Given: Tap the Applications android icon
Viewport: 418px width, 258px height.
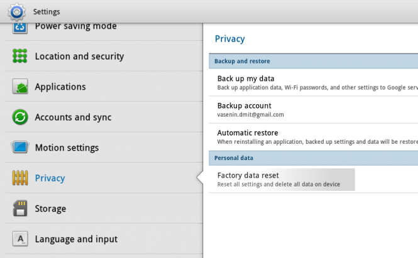Looking at the screenshot, I should click(x=20, y=87).
